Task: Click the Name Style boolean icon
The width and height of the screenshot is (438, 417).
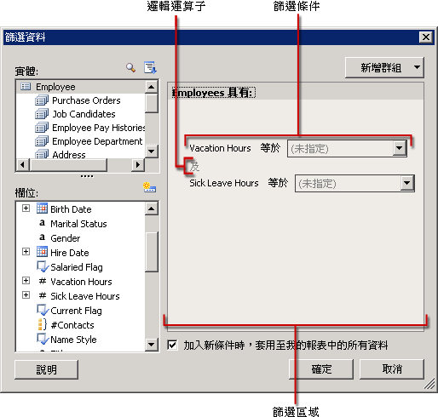Action: coord(43,339)
